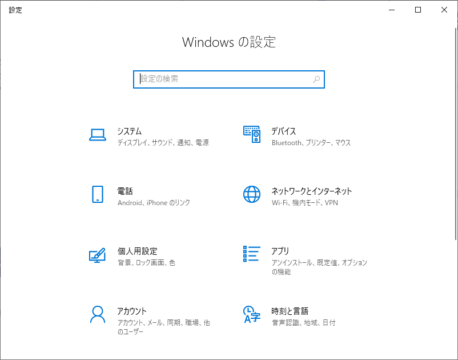
Task: Focus the 設定の検索 search field
Action: tap(229, 79)
